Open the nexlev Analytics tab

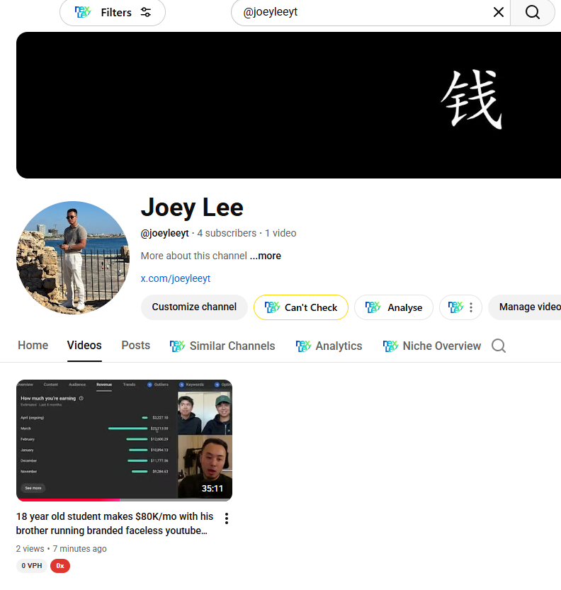pyautogui.click(x=329, y=346)
